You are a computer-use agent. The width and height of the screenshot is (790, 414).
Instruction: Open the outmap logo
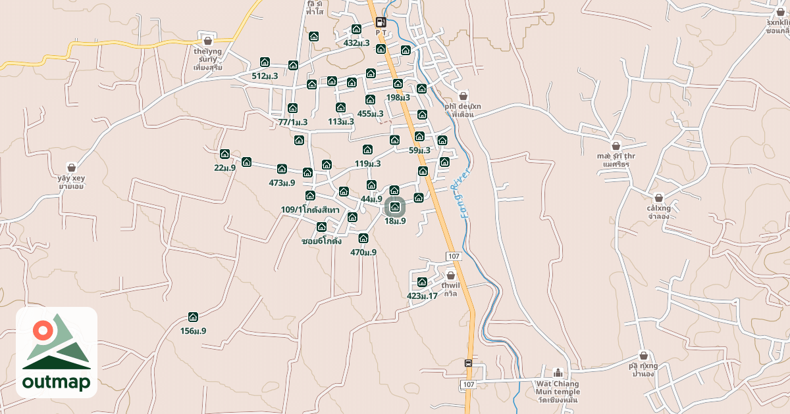pos(57,352)
